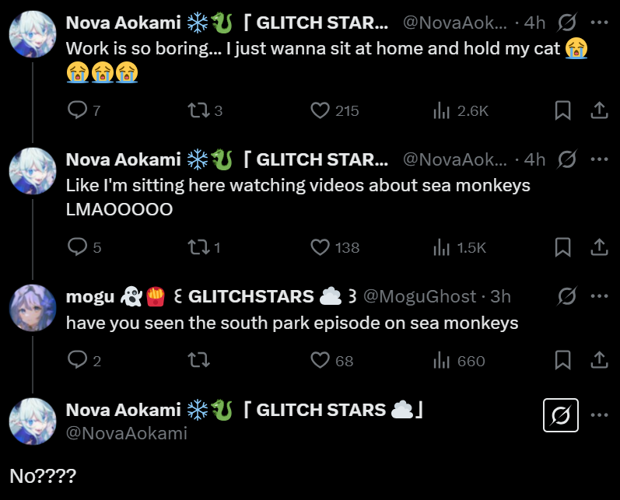View analytics showing 2.6K views
This screenshot has height=500, width=620.
click(442, 111)
